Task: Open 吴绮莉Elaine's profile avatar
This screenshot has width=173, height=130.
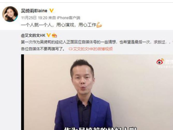Action: pyautogui.click(x=10, y=14)
